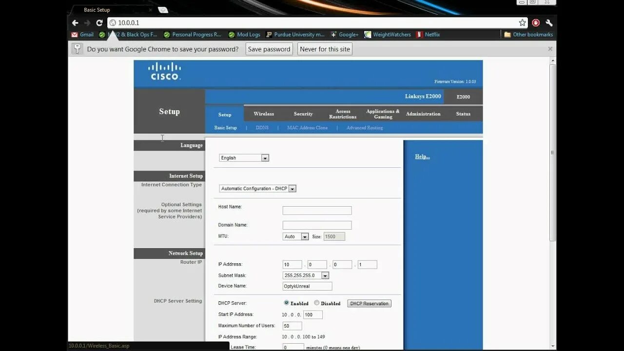The height and width of the screenshot is (351, 624).
Task: Click the DHCP Reservation button
Action: point(369,303)
